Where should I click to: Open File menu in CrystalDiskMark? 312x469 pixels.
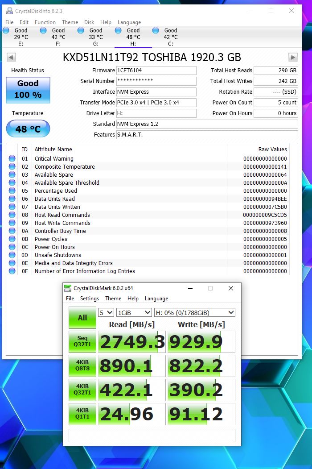pos(70,299)
